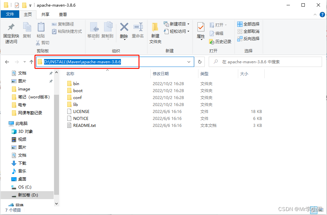This screenshot has height=215, width=327.
Task: Open the File (文件) tab
Action: [x=10, y=14]
